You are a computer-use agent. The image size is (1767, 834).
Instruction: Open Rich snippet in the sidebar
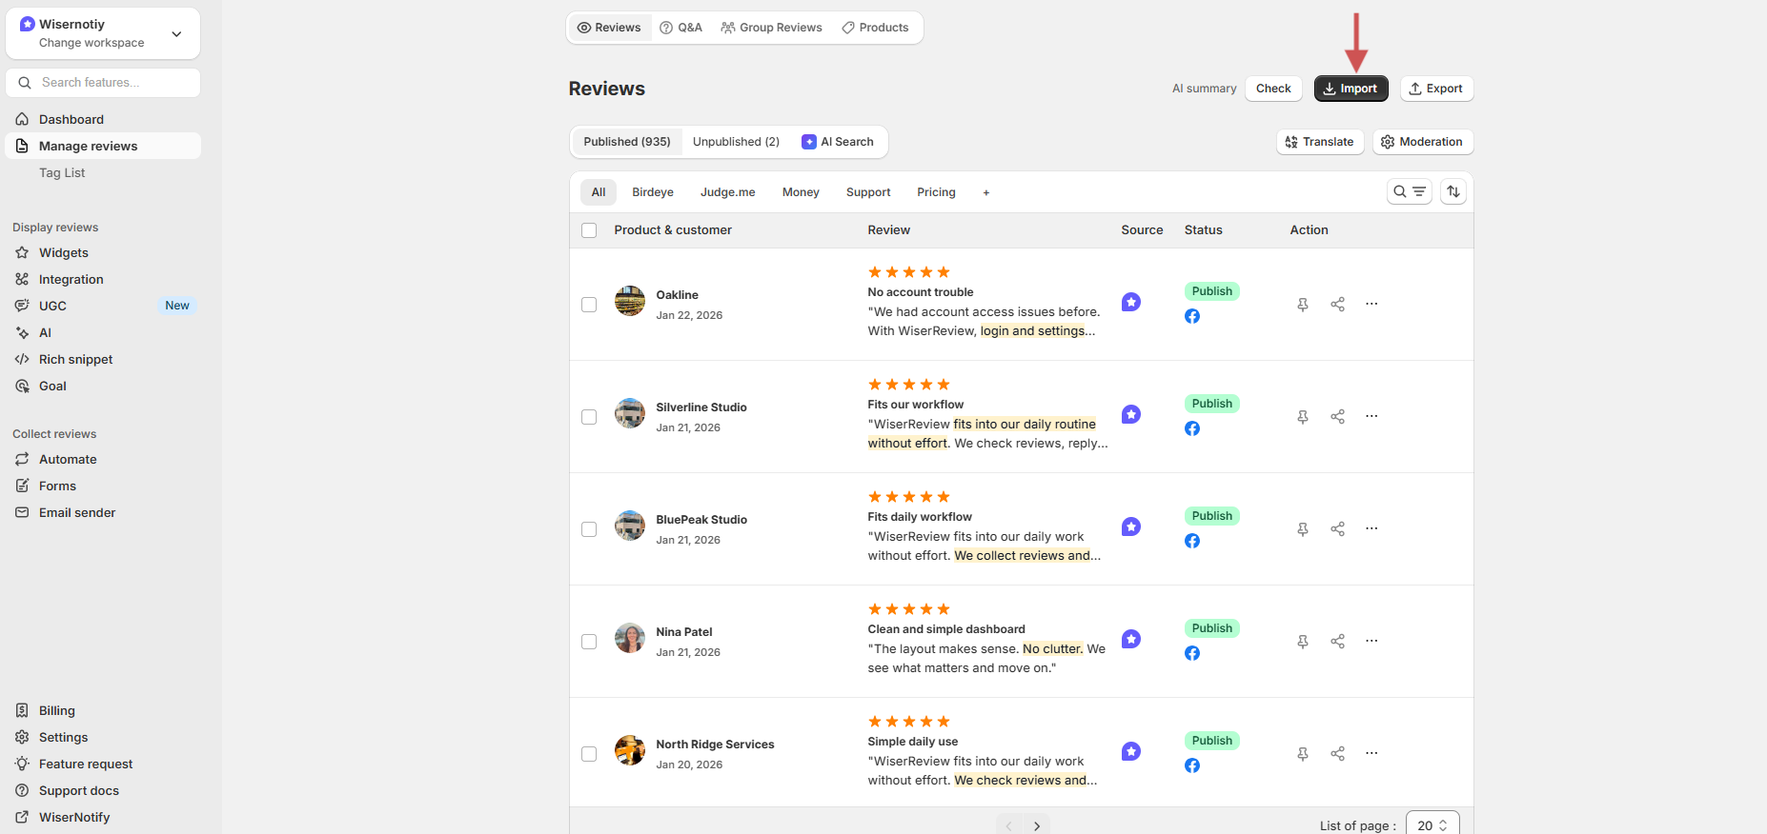[103, 359]
